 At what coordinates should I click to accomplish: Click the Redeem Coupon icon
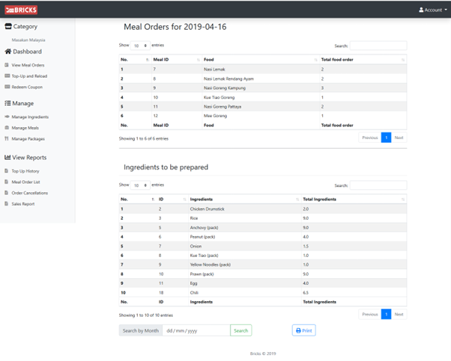click(7, 87)
